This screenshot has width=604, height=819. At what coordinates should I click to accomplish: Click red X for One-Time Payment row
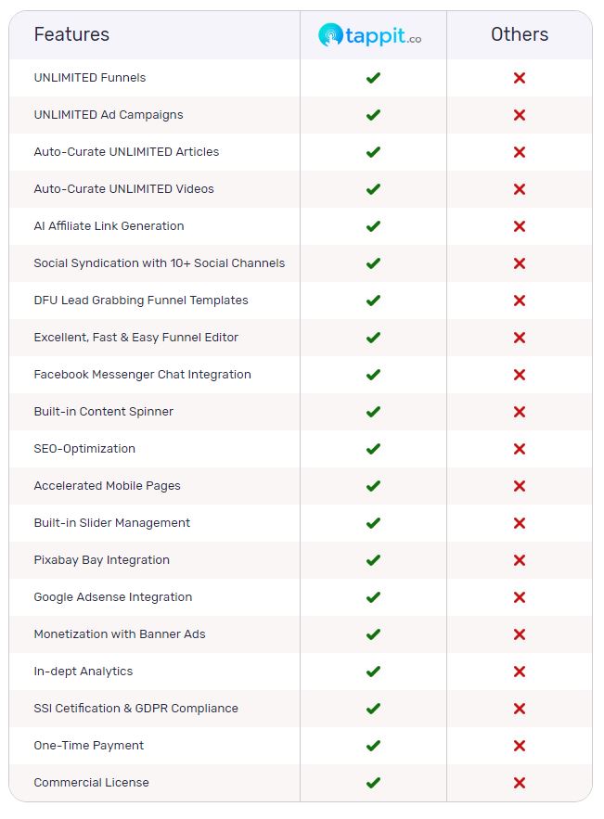(x=520, y=746)
